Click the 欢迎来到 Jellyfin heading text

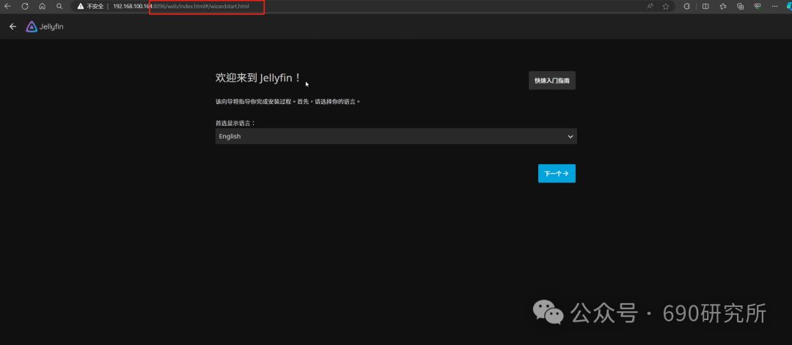pyautogui.click(x=259, y=78)
